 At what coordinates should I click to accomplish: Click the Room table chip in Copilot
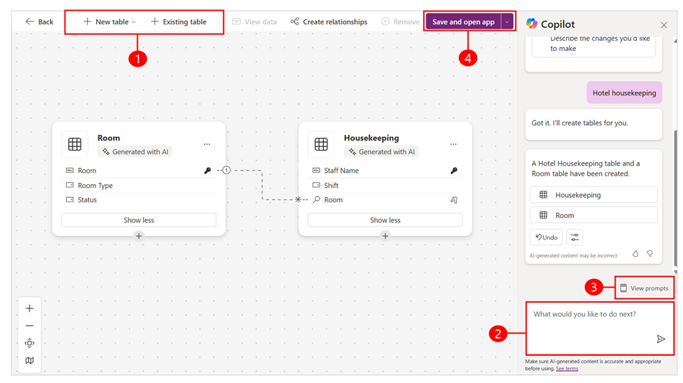click(x=594, y=215)
